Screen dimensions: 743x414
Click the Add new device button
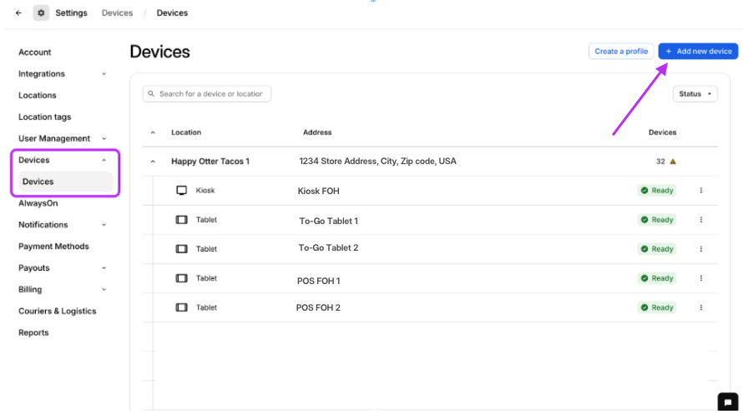(x=698, y=52)
